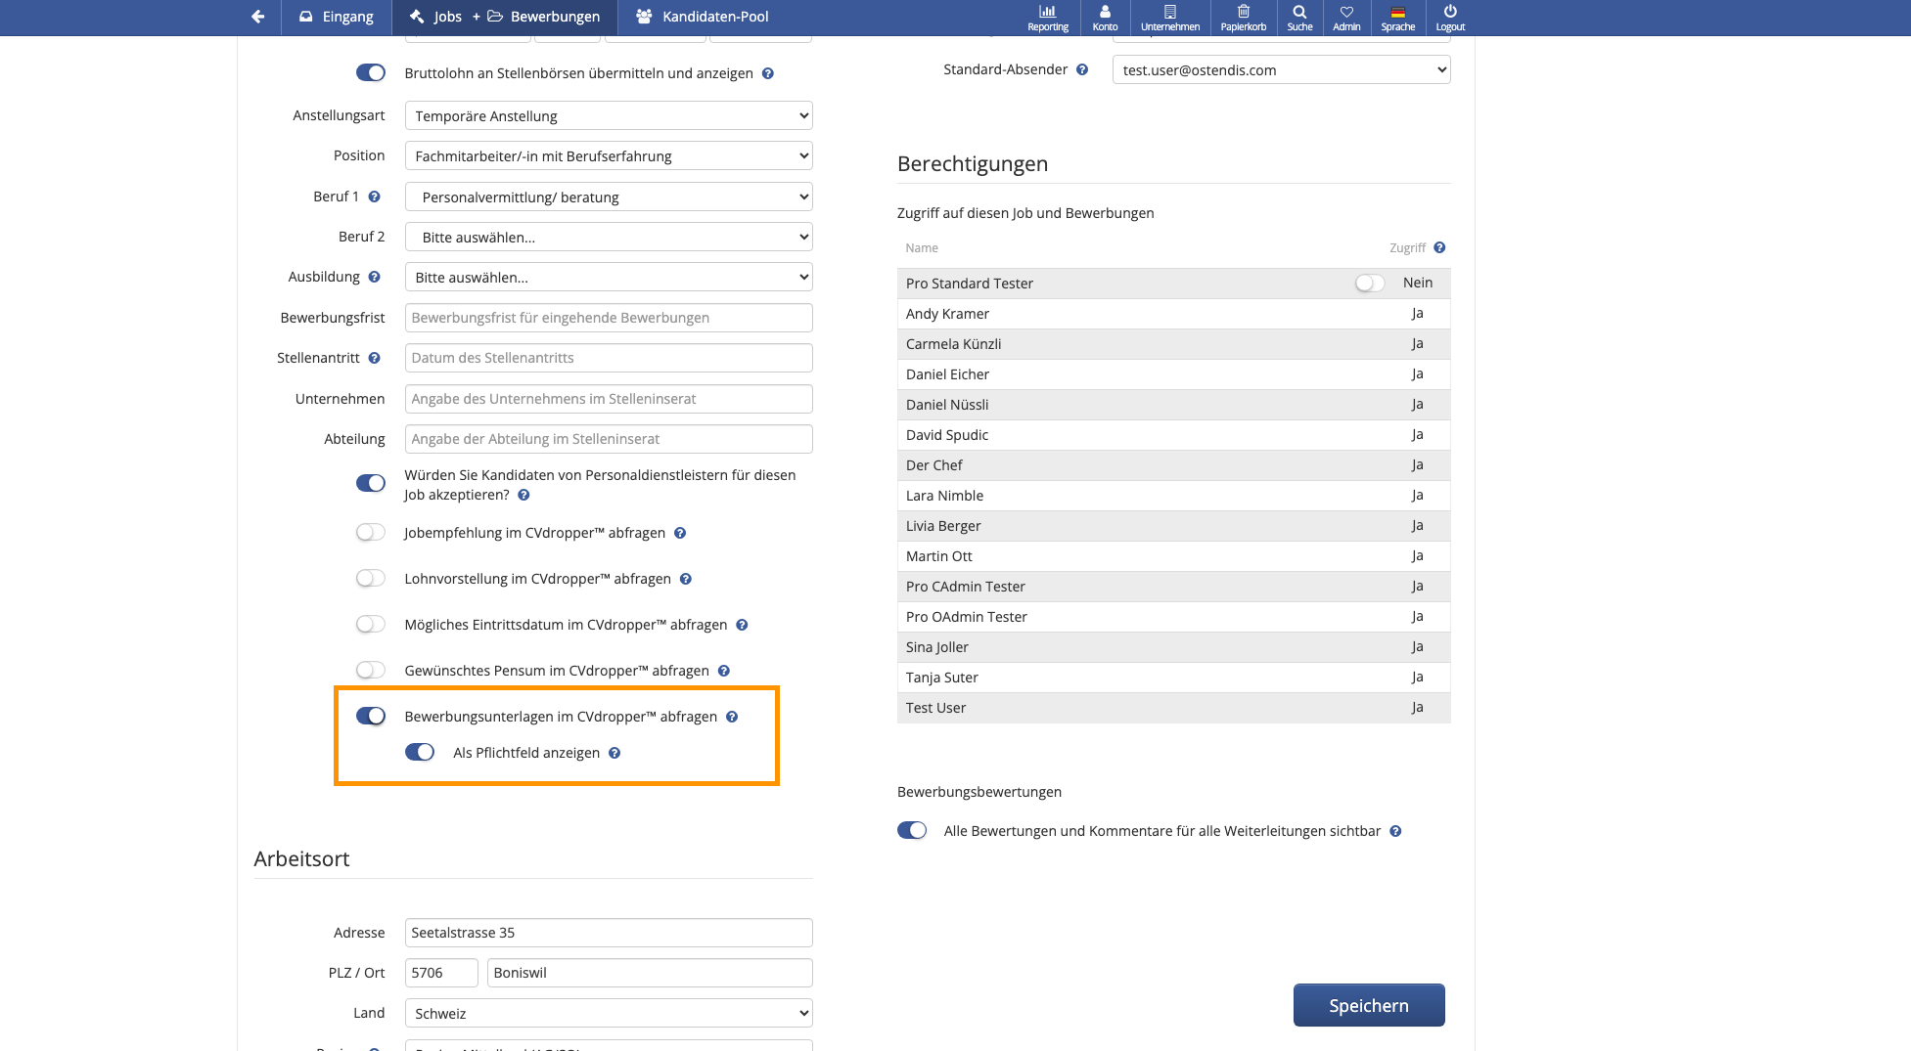Viewport: 1911px width, 1051px height.
Task: Show help for Alle Bewertungen und Kommentare
Action: [x=1395, y=831]
